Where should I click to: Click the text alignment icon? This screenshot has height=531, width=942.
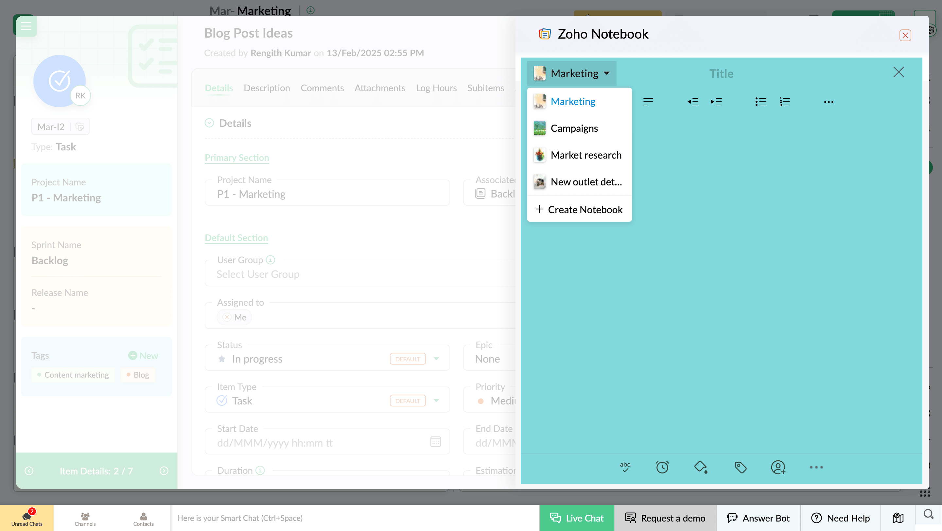648,102
